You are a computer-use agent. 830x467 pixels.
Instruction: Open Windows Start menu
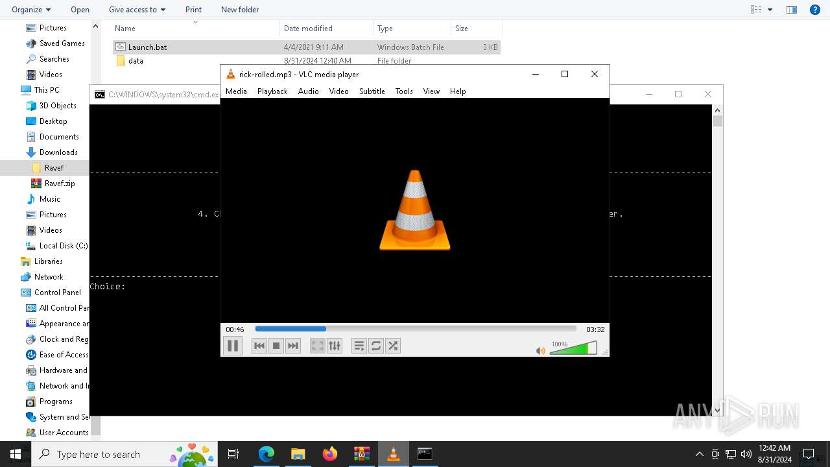coord(16,454)
